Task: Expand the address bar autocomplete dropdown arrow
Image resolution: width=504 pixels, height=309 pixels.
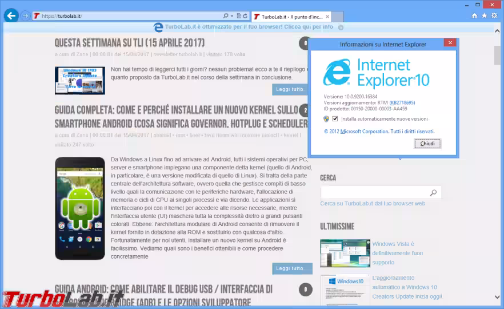Action: pyautogui.click(x=232, y=16)
